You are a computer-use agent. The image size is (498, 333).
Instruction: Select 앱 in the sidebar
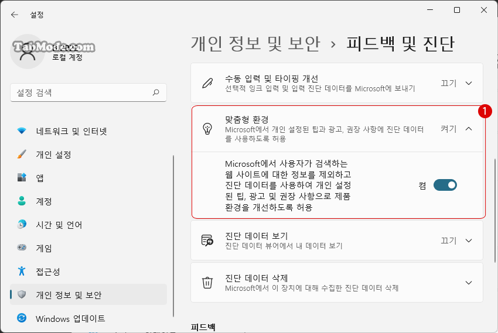click(x=88, y=177)
